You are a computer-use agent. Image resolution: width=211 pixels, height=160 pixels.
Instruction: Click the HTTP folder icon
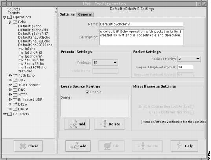click(15, 95)
